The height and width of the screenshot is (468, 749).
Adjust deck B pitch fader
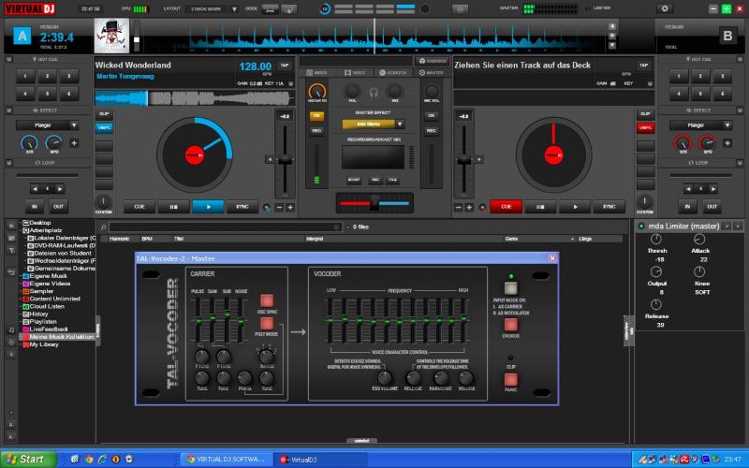point(463,160)
